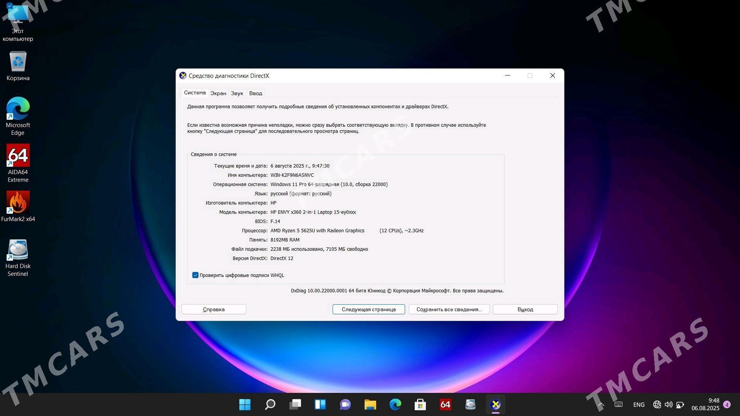Viewport: 740px width, 416px height.
Task: Click the computer name WIN-K2F9N6ASNVC
Action: tap(292, 175)
